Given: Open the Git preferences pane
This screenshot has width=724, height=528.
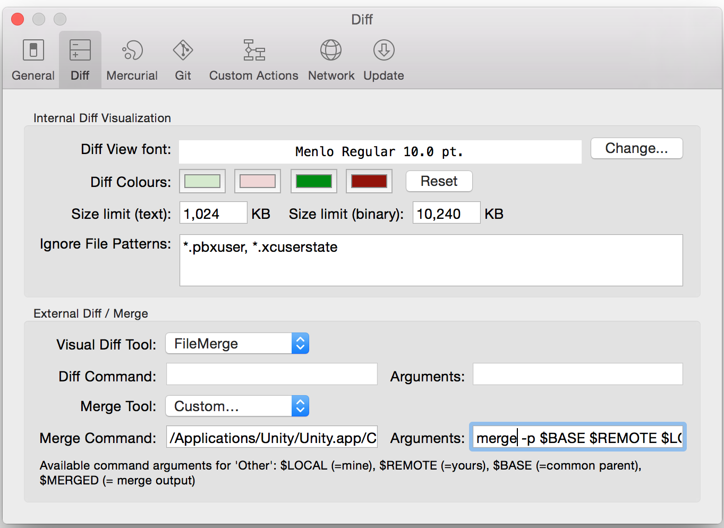Looking at the screenshot, I should pos(183,59).
